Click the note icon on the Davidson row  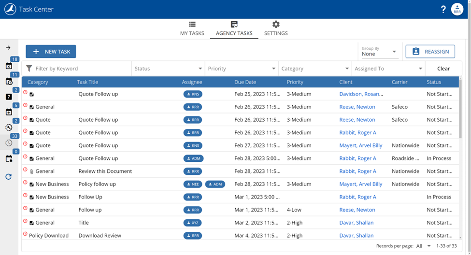[x=31, y=94]
